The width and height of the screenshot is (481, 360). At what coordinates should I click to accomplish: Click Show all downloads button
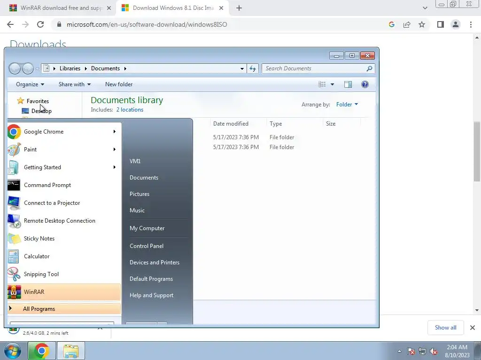(x=445, y=328)
